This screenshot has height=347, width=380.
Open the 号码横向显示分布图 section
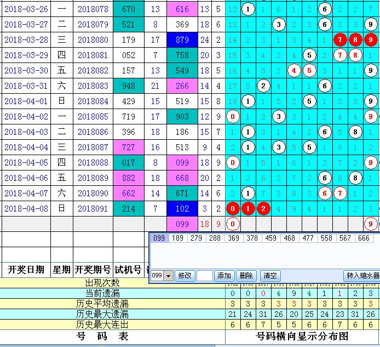[x=302, y=336]
